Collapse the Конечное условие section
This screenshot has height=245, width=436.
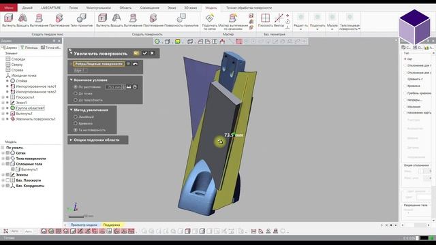[71, 80]
